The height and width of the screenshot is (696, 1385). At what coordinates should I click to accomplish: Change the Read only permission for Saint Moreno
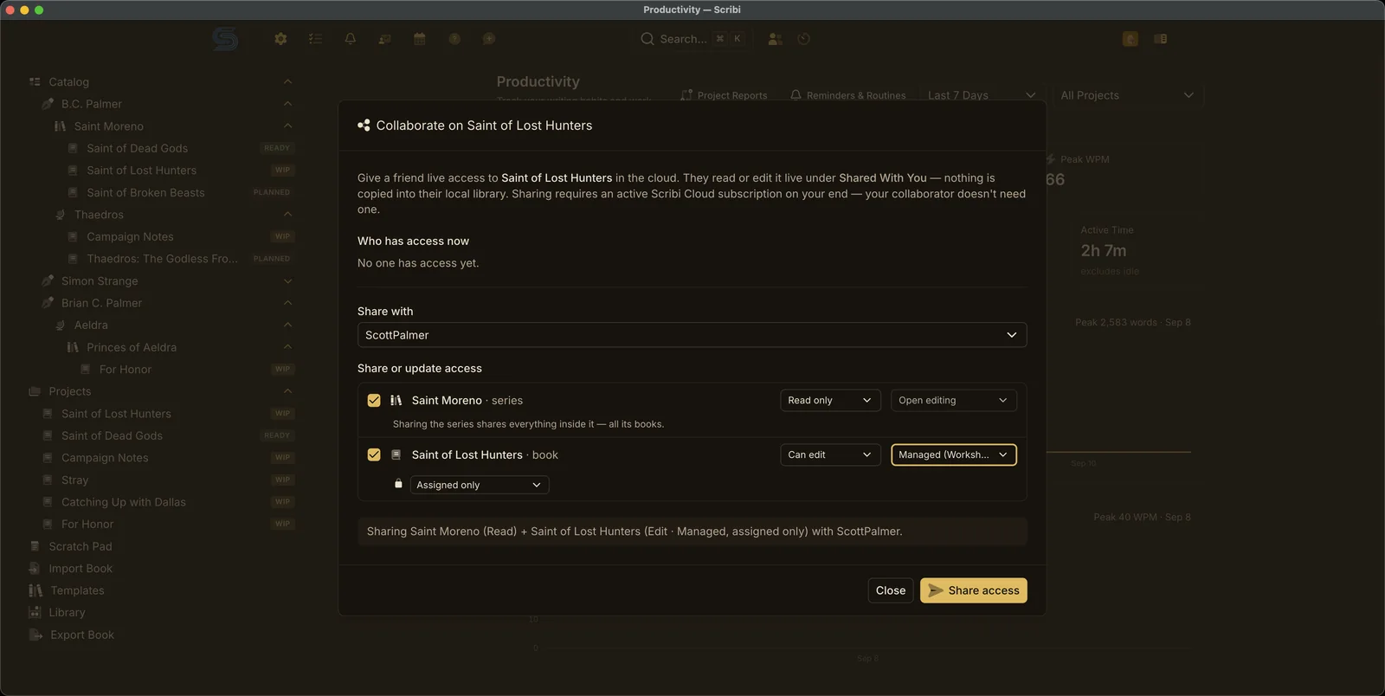830,401
